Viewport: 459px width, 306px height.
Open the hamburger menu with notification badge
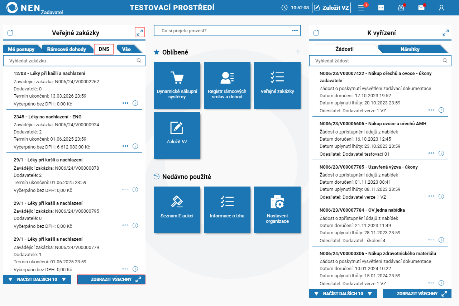pos(362,8)
